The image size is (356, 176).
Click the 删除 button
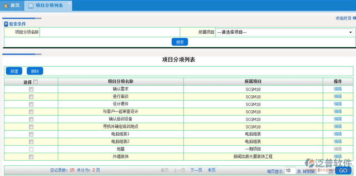[x=35, y=71]
